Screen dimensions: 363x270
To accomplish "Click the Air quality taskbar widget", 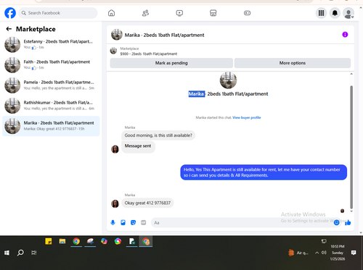I will 298,253.
